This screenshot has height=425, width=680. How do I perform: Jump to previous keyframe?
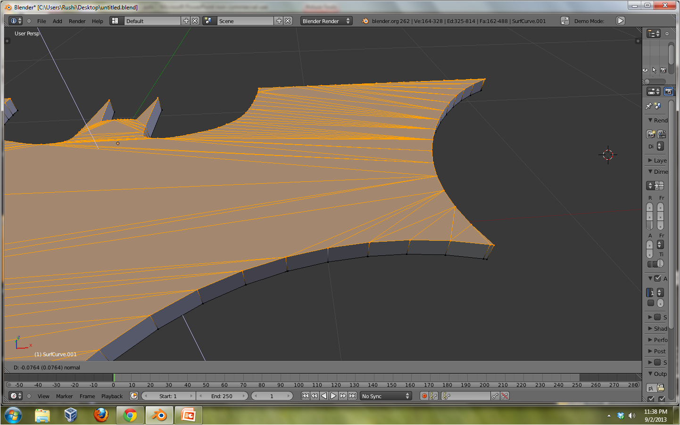point(315,396)
